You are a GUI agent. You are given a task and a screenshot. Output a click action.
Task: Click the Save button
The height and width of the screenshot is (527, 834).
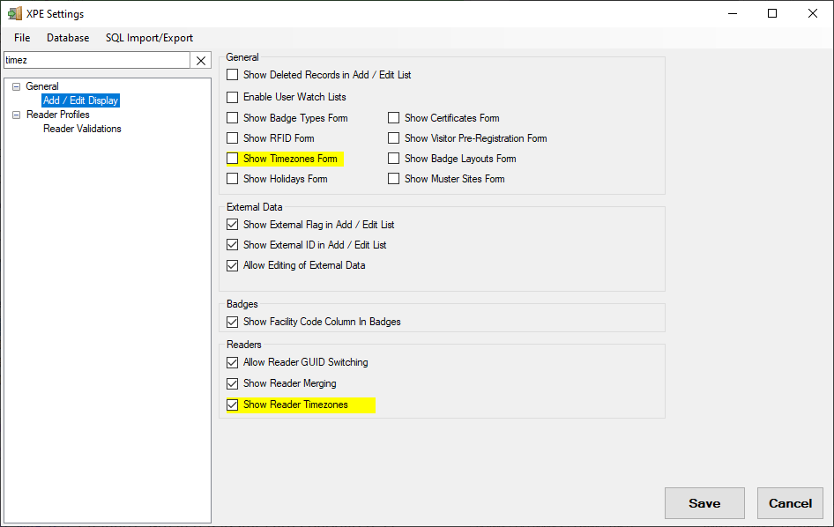point(704,503)
